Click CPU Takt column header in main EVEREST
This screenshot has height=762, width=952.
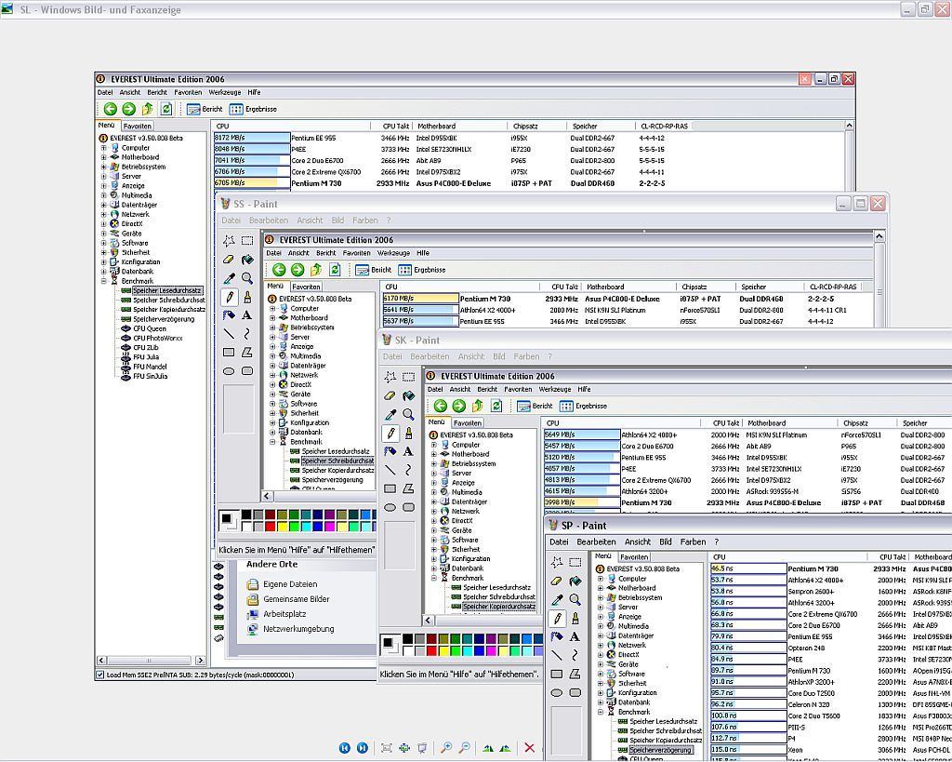tap(396, 127)
